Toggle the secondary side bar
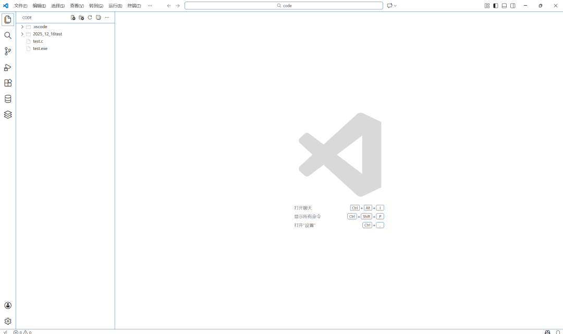 click(x=513, y=6)
